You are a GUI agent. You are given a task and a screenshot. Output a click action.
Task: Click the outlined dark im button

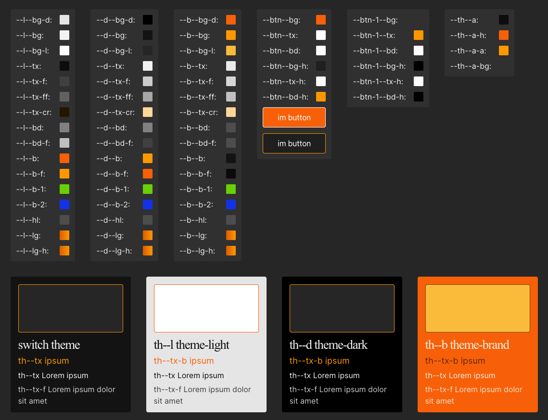click(294, 143)
